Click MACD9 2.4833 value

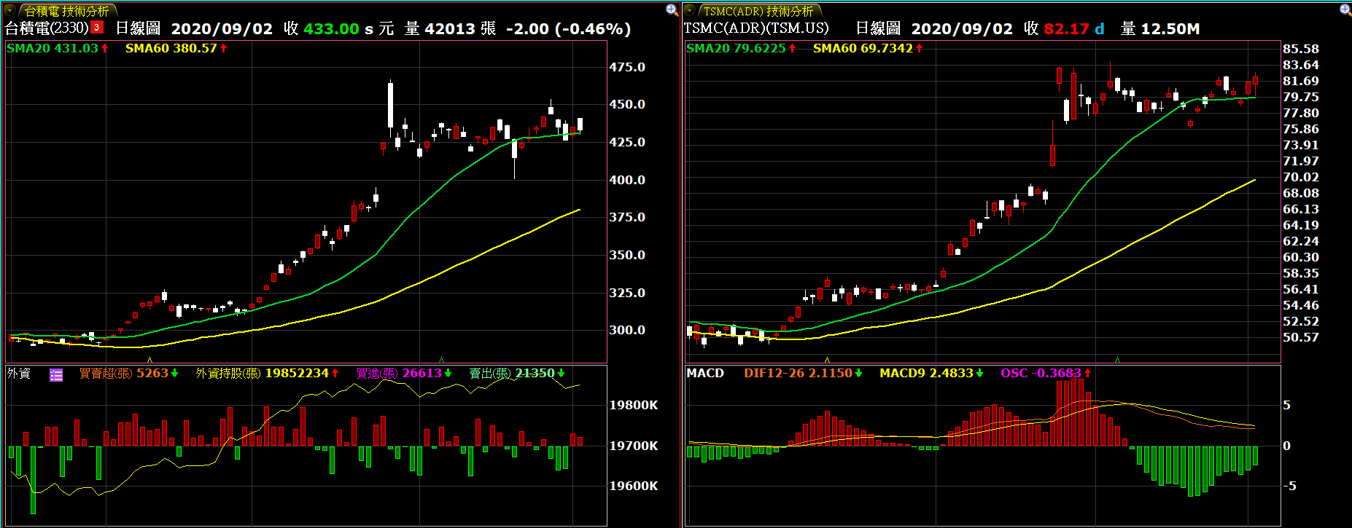(931, 373)
